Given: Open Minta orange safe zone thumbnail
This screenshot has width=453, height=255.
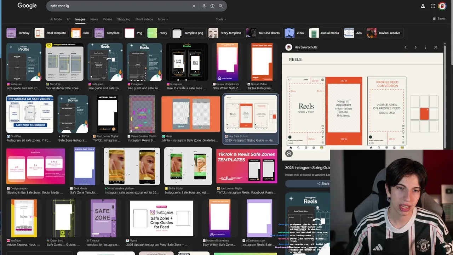Looking at the screenshot, I should tap(191, 114).
